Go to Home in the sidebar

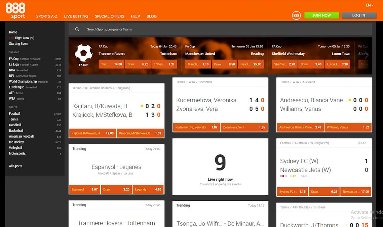13,32
